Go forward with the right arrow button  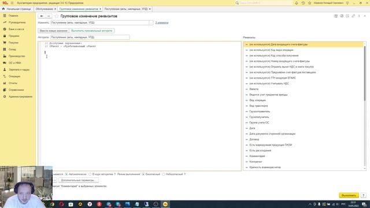tap(49, 16)
